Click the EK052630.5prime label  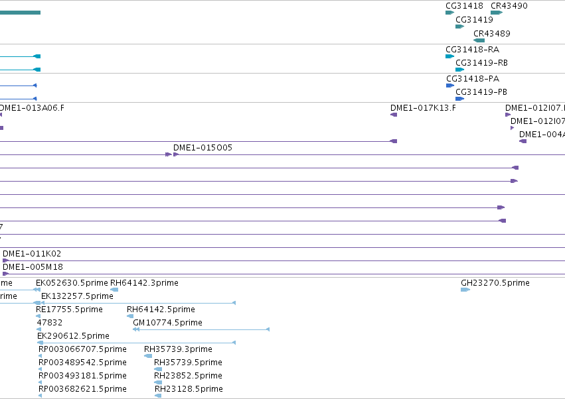[x=72, y=283]
